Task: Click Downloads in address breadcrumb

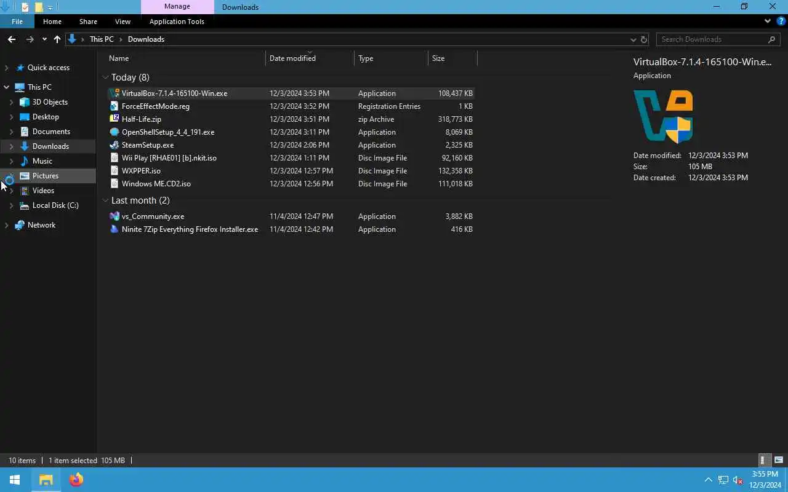Action: point(146,39)
